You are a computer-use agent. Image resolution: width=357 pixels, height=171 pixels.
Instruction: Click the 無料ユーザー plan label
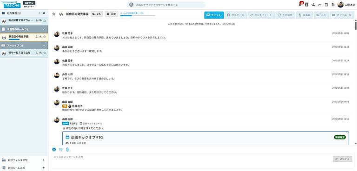[29, 7]
